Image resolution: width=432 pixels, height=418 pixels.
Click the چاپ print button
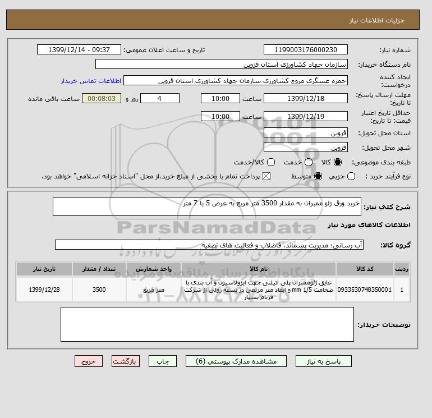(163, 361)
